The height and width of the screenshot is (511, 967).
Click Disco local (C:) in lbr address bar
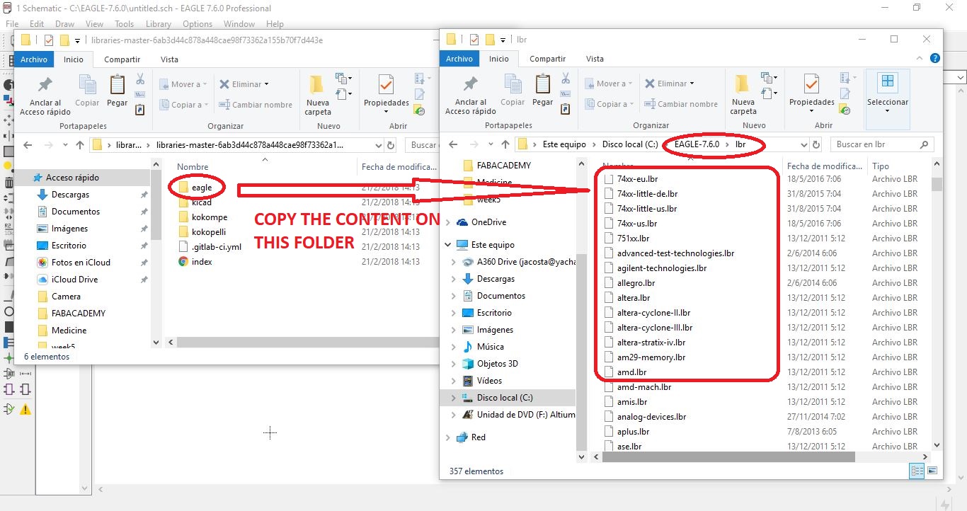point(630,144)
